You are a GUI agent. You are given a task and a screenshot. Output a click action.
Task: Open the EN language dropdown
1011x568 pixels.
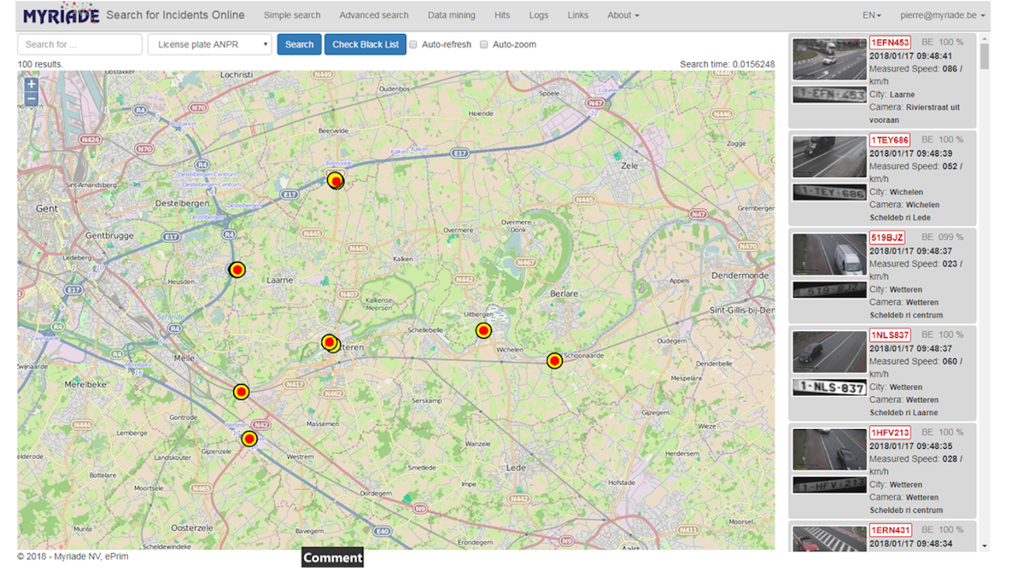(x=872, y=15)
